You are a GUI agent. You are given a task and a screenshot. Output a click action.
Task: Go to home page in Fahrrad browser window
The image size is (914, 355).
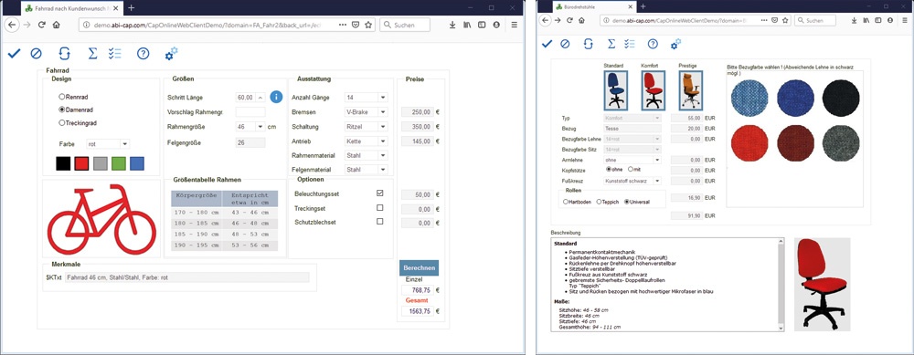pos(57,25)
